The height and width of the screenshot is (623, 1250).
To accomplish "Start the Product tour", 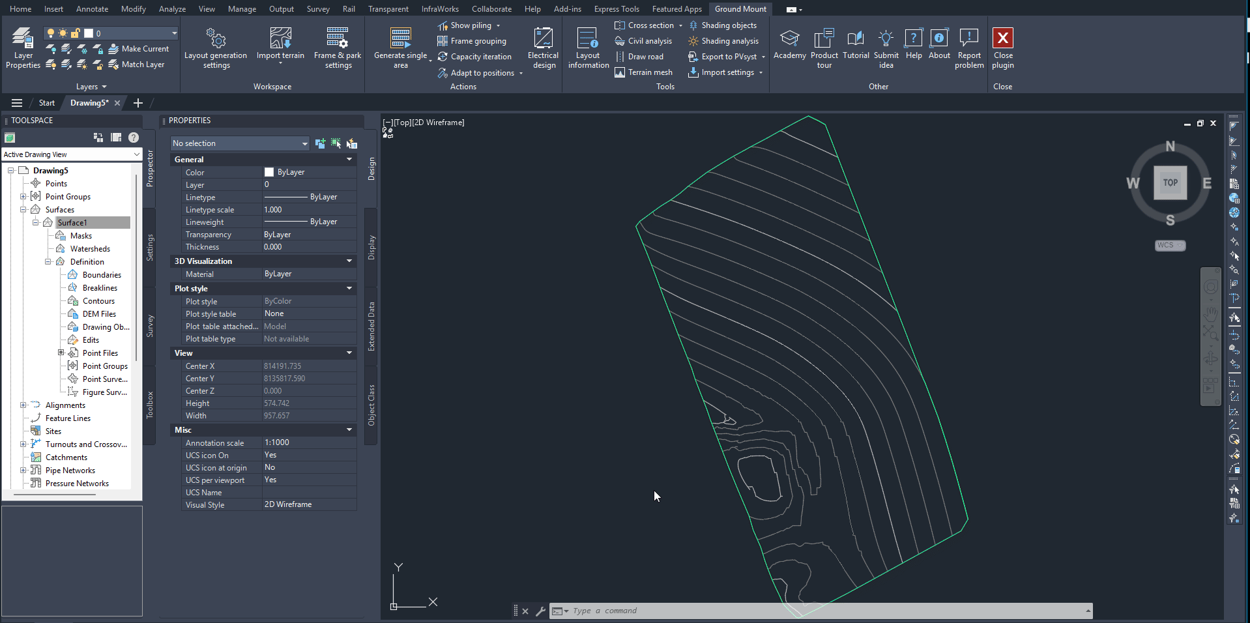I will [x=824, y=48].
